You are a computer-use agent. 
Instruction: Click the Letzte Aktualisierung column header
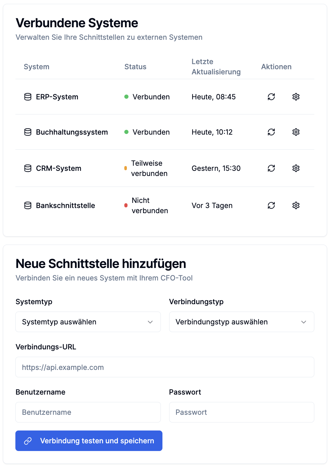pyautogui.click(x=216, y=67)
